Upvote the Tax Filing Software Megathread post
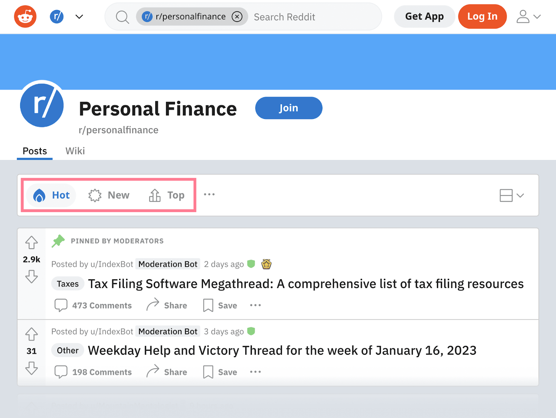Viewport: 556px width, 418px height. click(32, 242)
